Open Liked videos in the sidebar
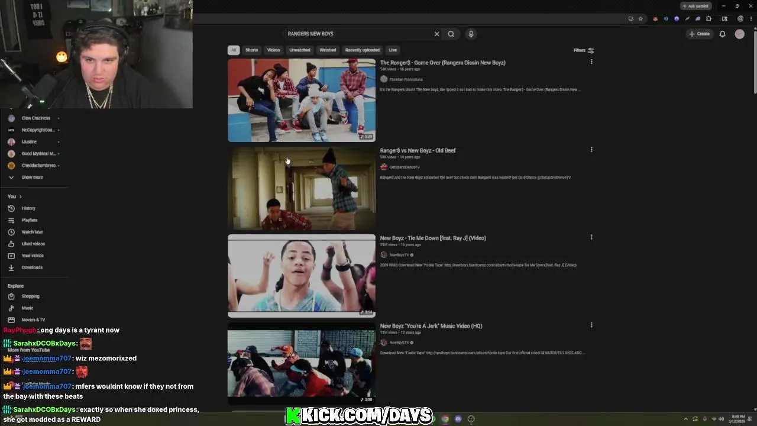The height and width of the screenshot is (426, 757). coord(33,244)
